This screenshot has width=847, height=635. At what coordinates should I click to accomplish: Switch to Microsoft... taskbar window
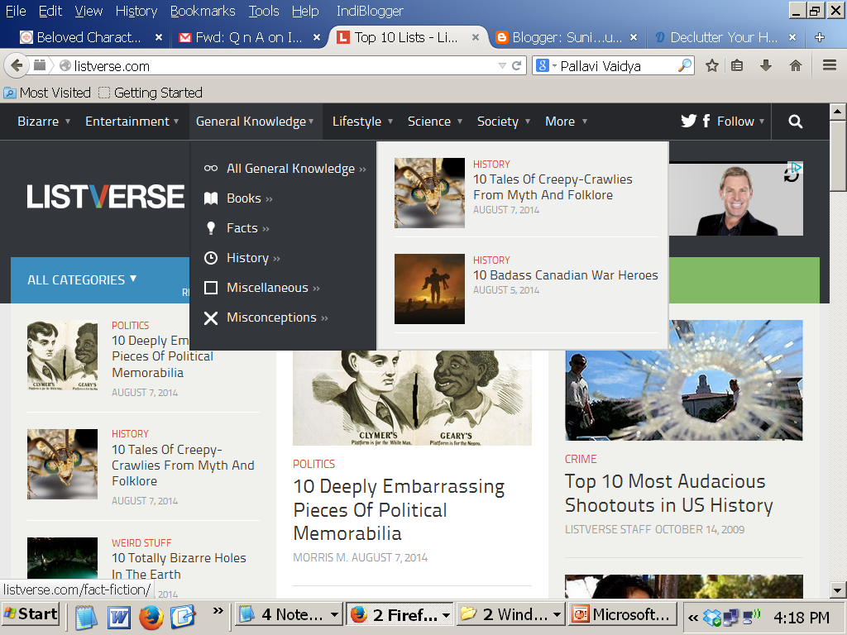(x=624, y=614)
